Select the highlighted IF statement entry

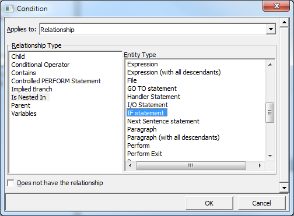[147, 113]
